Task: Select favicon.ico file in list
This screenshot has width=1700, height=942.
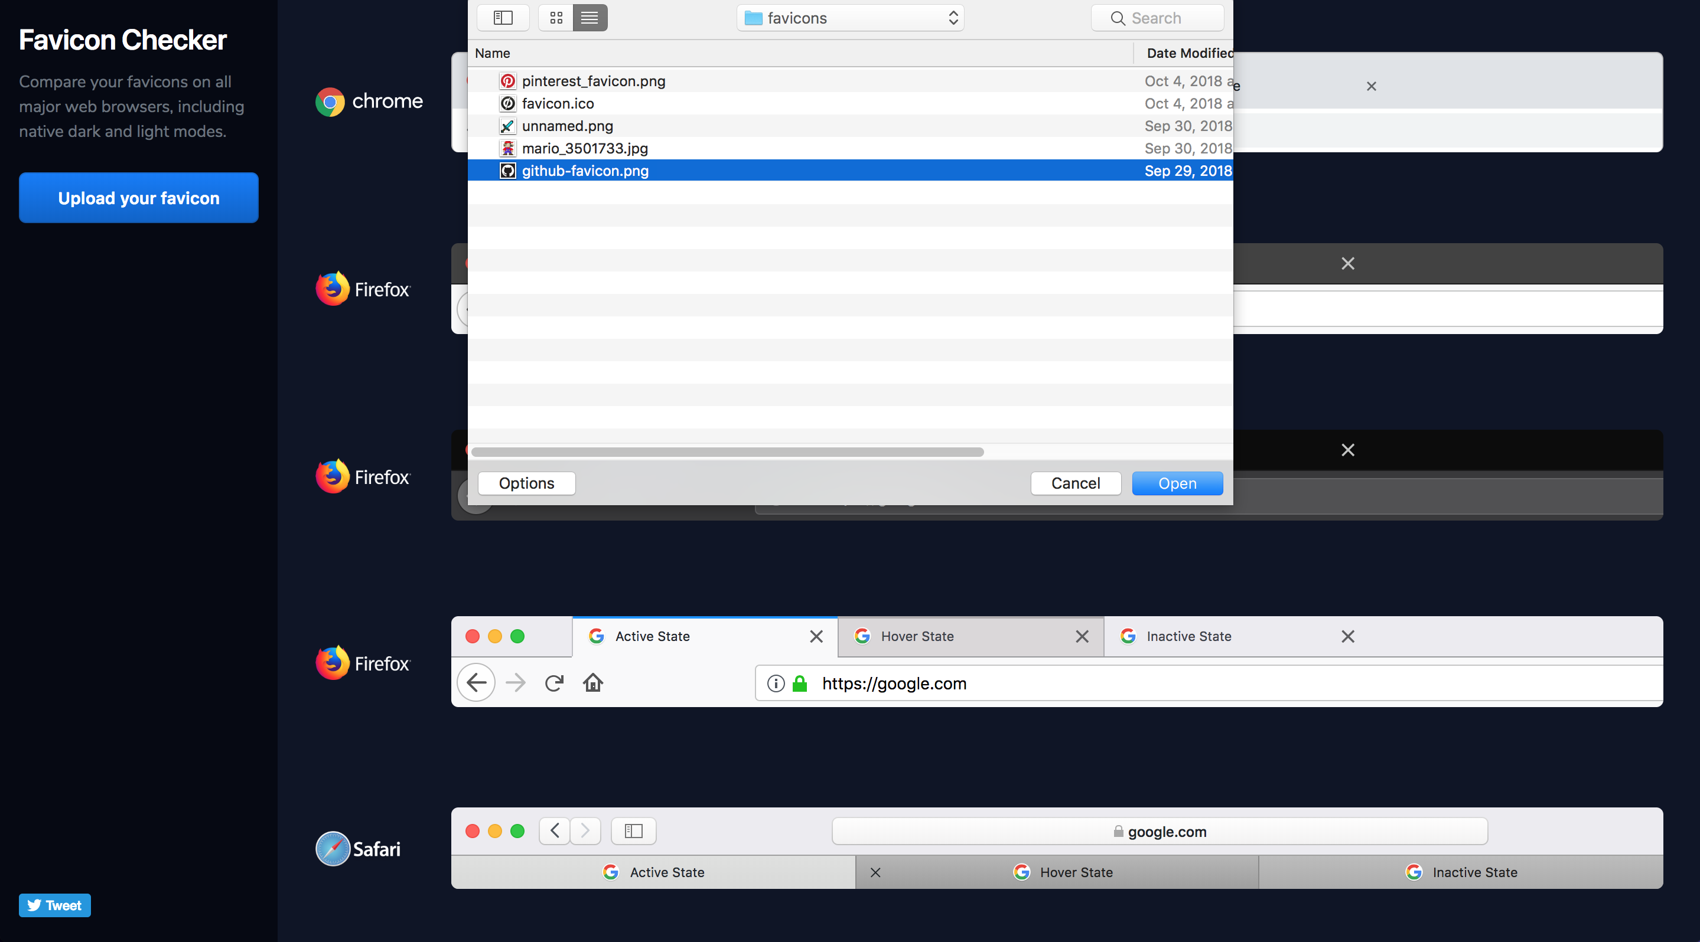Action: pyautogui.click(x=557, y=103)
